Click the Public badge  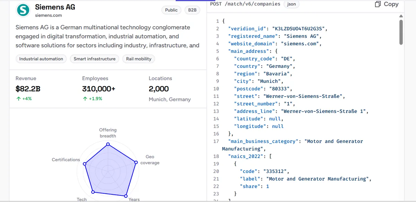pyautogui.click(x=171, y=10)
